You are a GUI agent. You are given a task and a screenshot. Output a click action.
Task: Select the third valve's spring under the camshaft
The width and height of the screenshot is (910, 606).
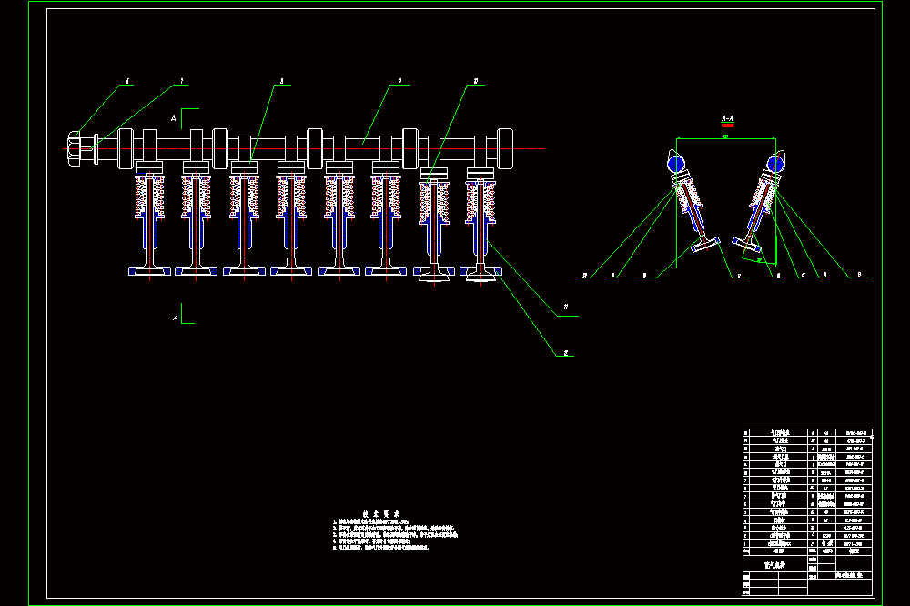pos(244,197)
